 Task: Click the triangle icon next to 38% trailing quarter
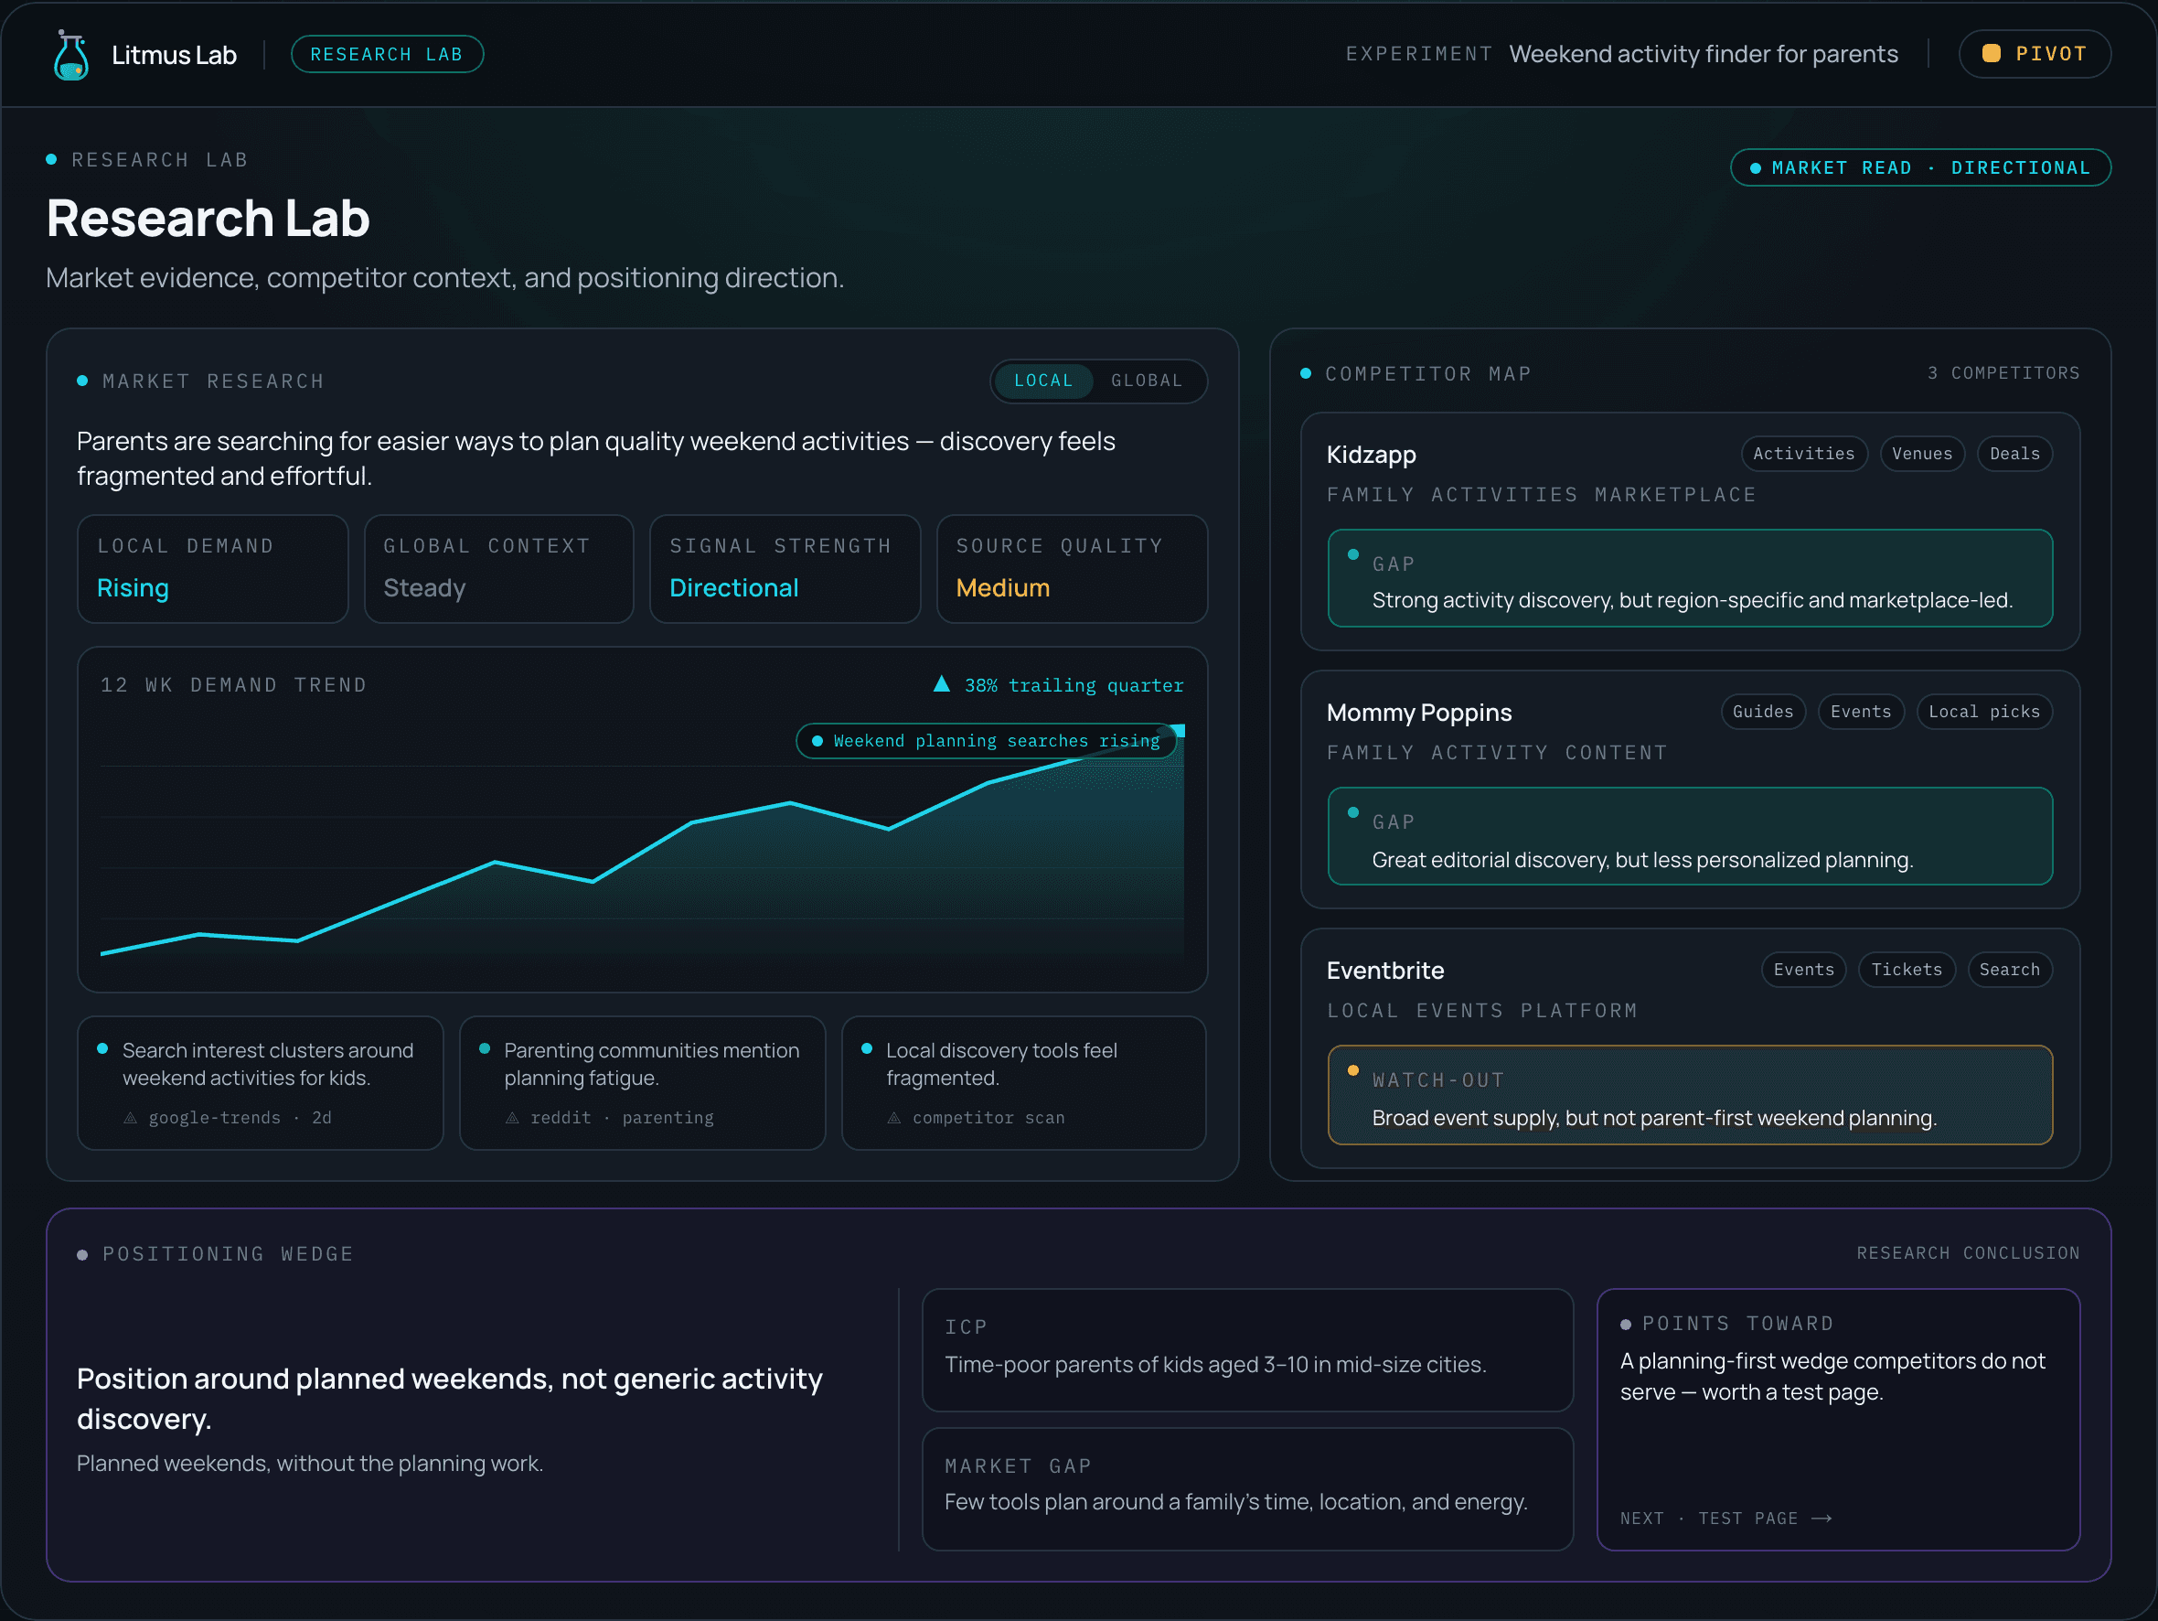[x=942, y=684]
